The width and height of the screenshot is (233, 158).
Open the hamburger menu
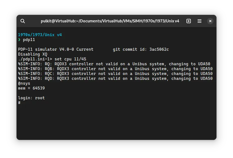coord(199,21)
